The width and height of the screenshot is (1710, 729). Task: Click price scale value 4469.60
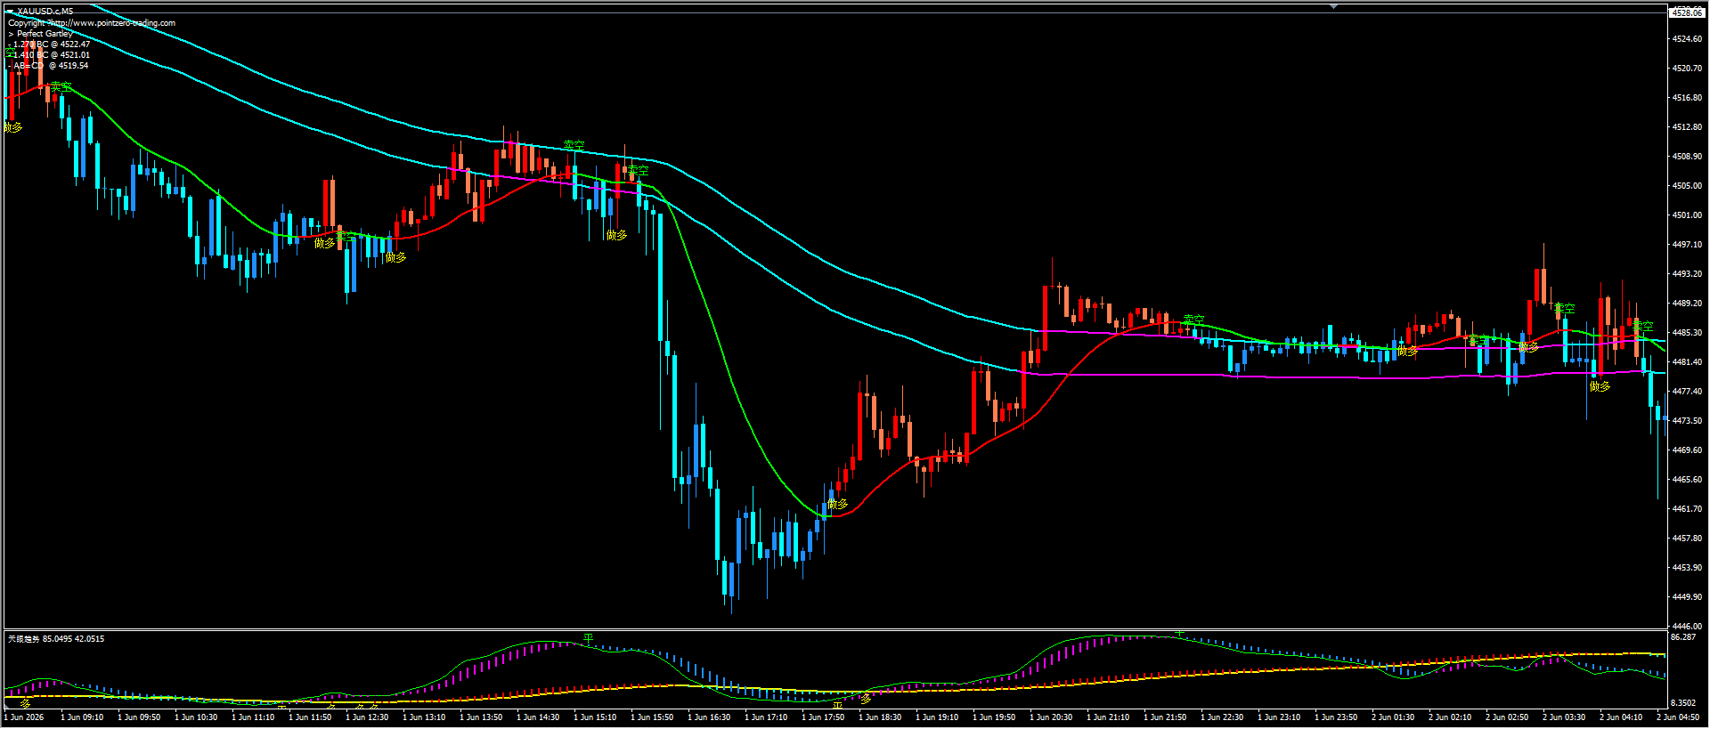tap(1687, 450)
